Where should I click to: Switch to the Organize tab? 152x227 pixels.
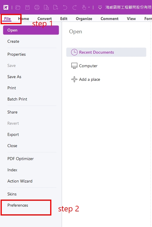click(84, 19)
